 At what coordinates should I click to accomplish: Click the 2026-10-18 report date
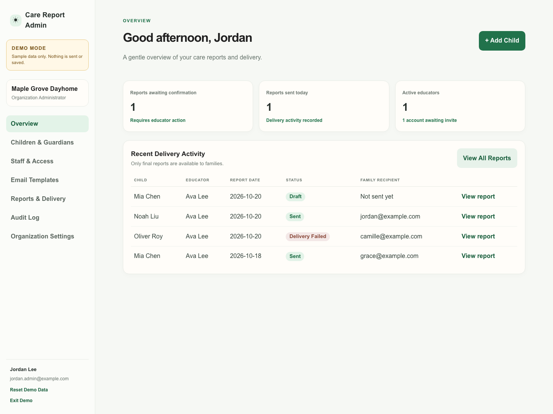[x=246, y=256]
